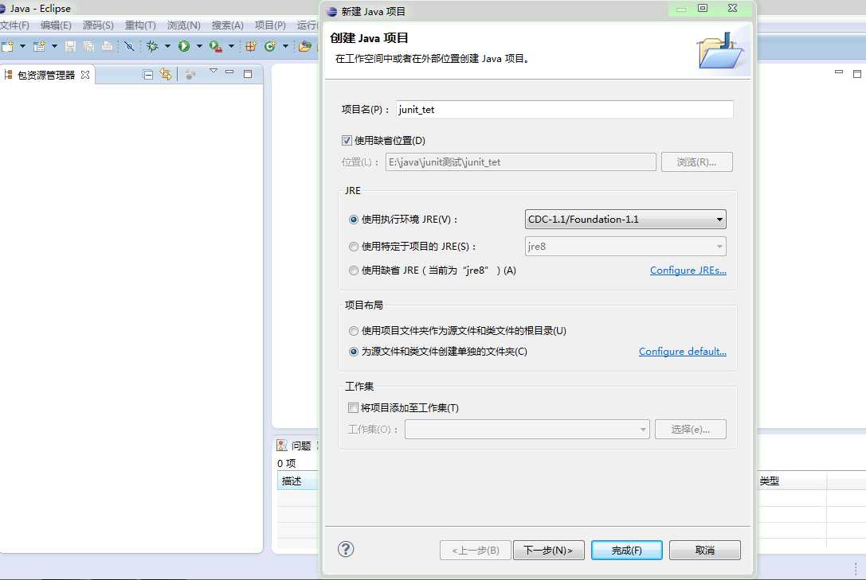The height and width of the screenshot is (580, 866).
Task: Toggle Skip All Breakpoints icon
Action: pyautogui.click(x=129, y=46)
